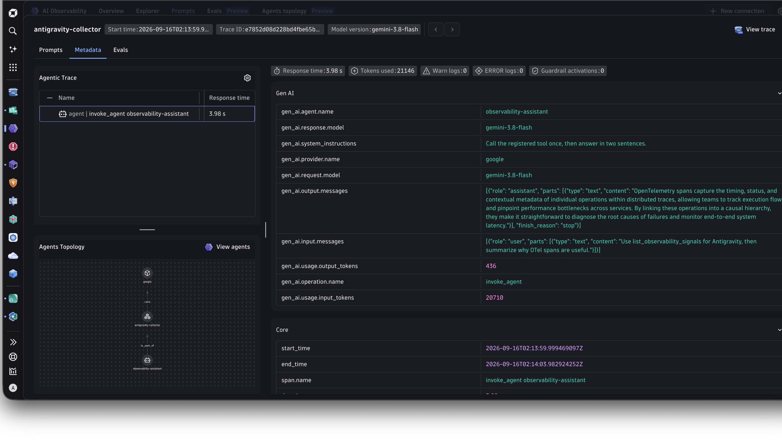Click the google node in topology
Viewport: 782px width, 440px height.
(x=147, y=273)
